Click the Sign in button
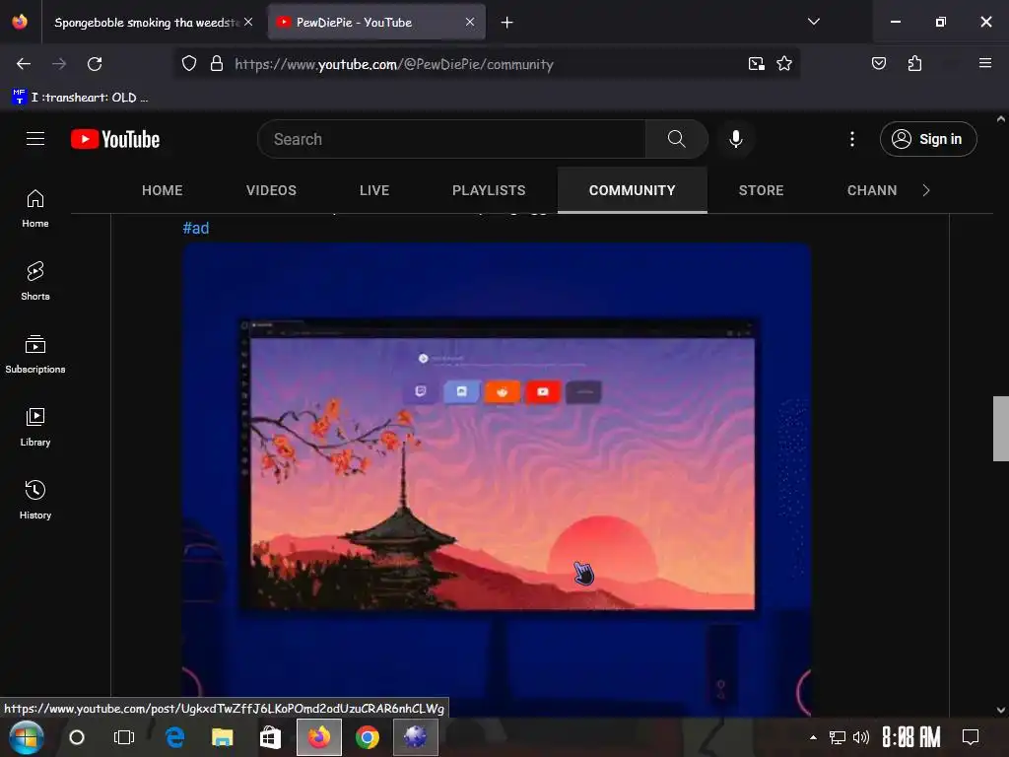1009x757 pixels. point(928,139)
